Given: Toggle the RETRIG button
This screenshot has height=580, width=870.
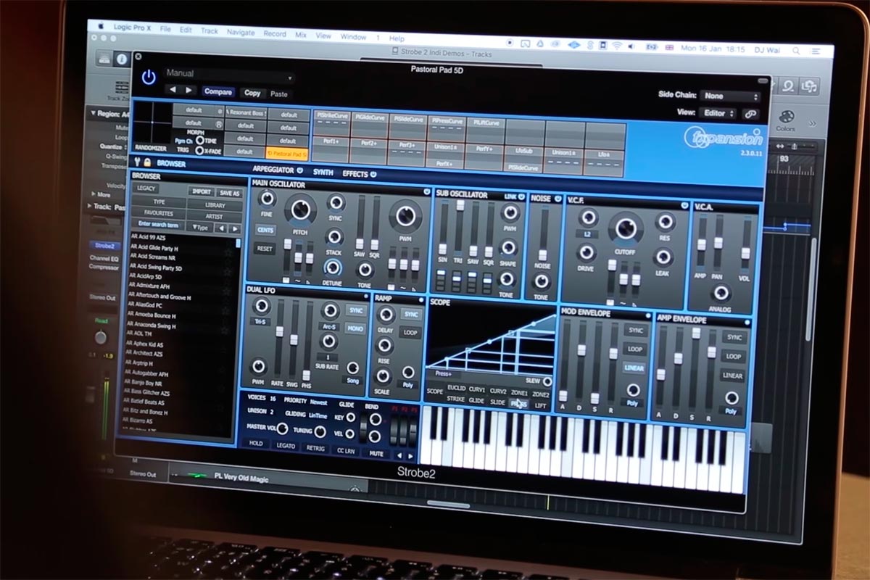Looking at the screenshot, I should (315, 448).
